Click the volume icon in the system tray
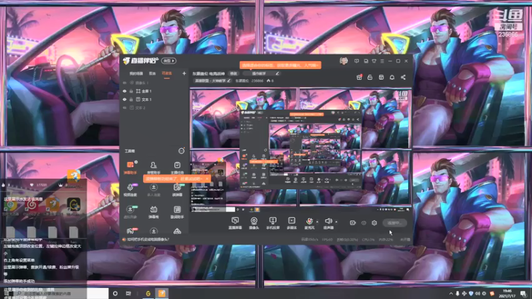The width and height of the screenshot is (532, 299). point(477,294)
